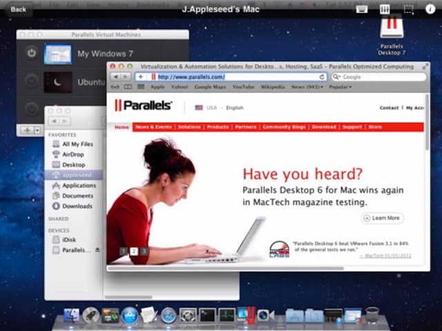
Task: Open the on-screen keyboard icon in top bar
Action: (x=362, y=9)
